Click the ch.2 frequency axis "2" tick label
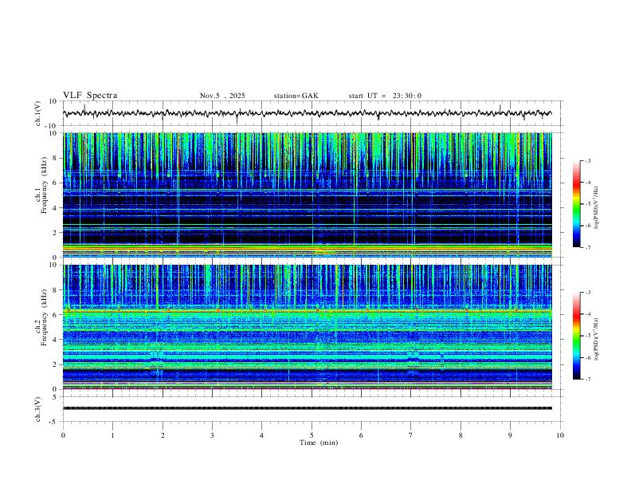The image size is (631, 488). pyautogui.click(x=55, y=364)
